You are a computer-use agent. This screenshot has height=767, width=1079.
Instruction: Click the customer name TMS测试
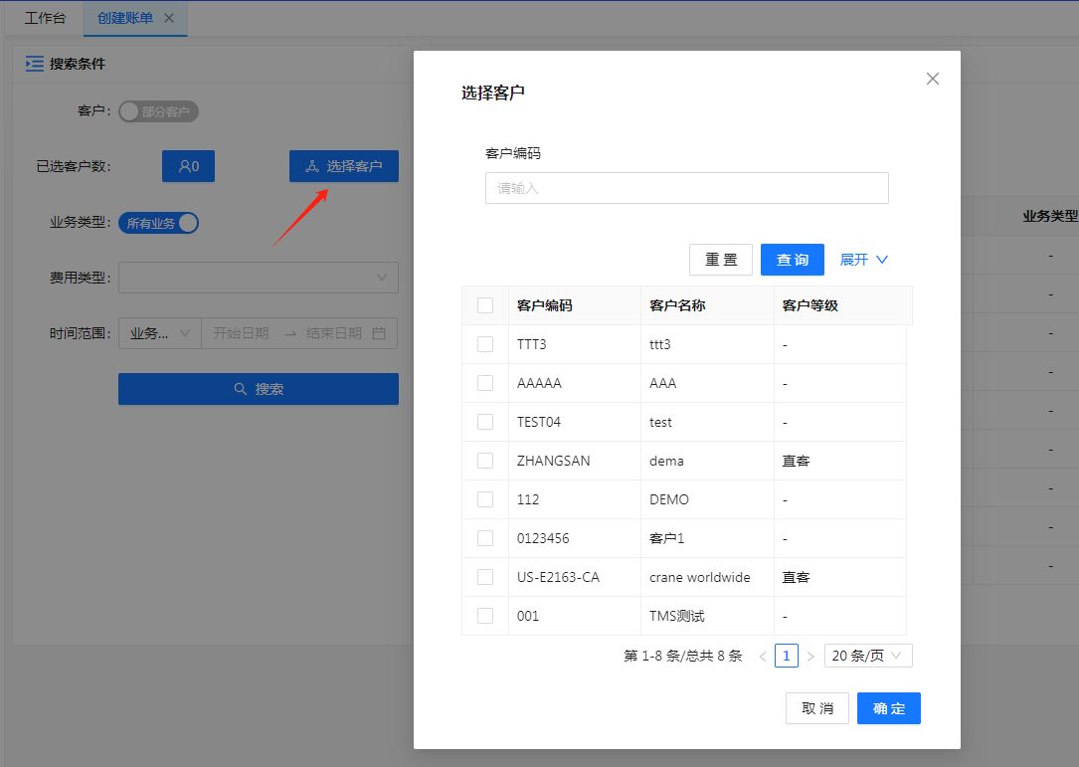pyautogui.click(x=677, y=616)
